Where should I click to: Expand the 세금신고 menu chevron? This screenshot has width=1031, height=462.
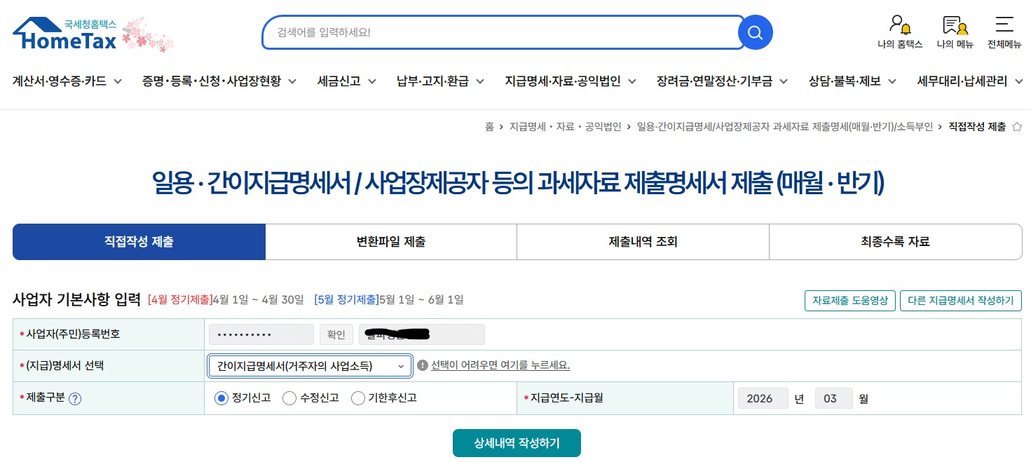[x=372, y=81]
